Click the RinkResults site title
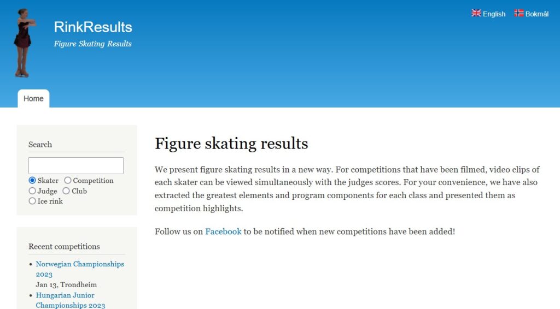The width and height of the screenshot is (560, 309). 93,27
